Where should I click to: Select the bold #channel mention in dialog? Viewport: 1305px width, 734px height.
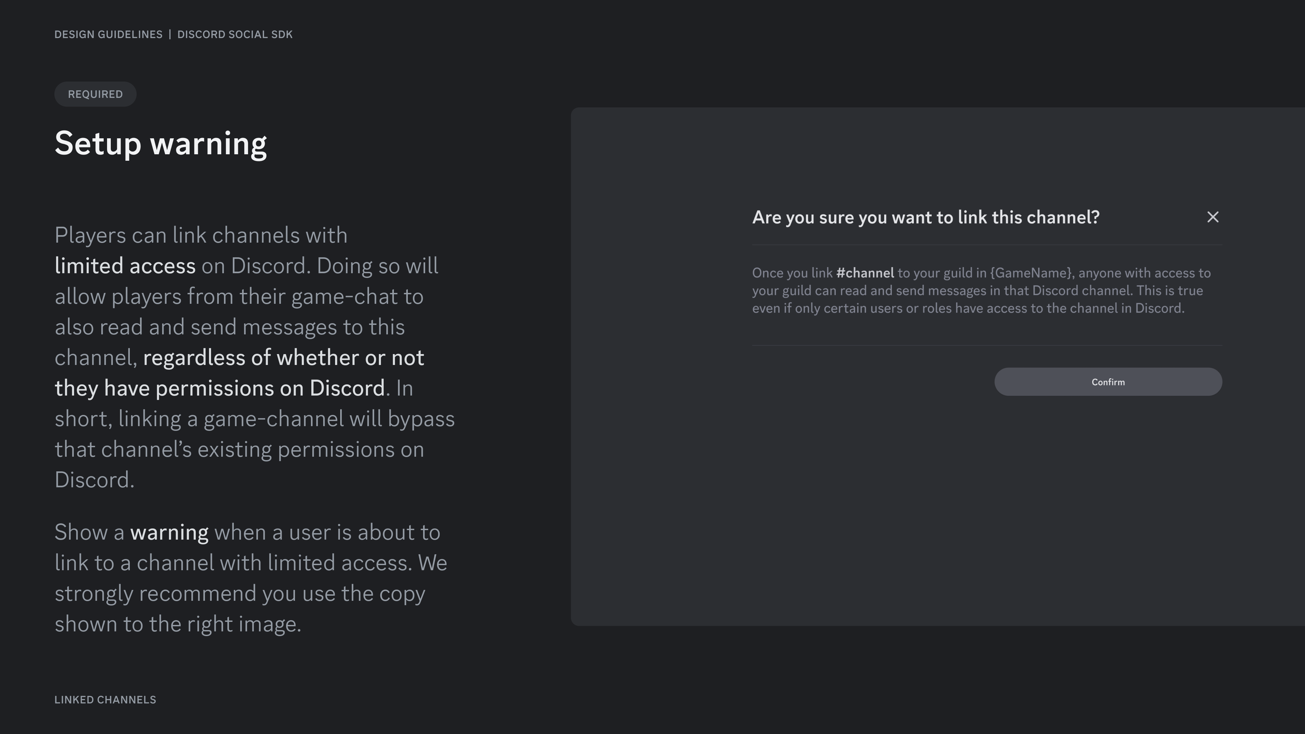pos(865,273)
